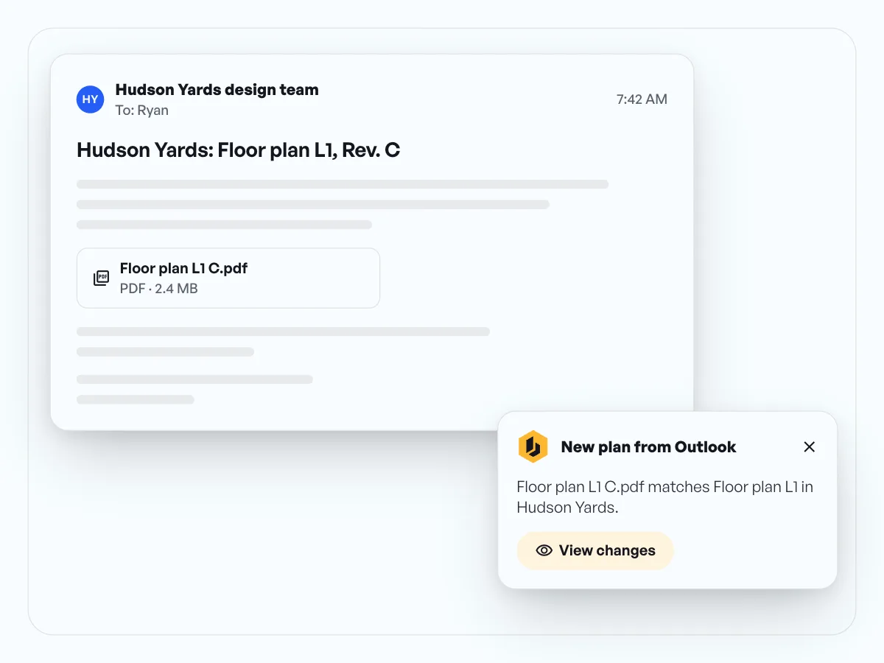Click the New plan from Outlook title
The image size is (884, 663).
[648, 446]
